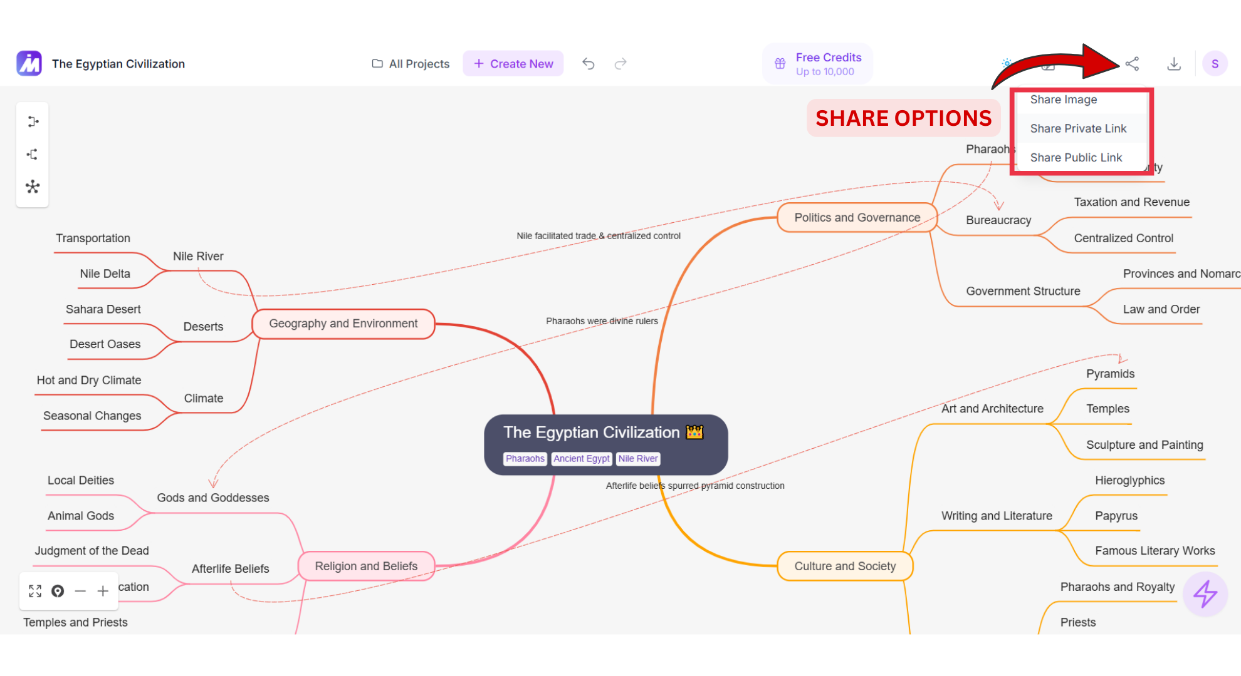Choose Share Image from the share menu
The image size is (1241, 676).
pyautogui.click(x=1063, y=100)
